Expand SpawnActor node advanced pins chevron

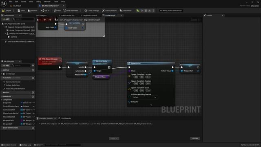(151, 105)
